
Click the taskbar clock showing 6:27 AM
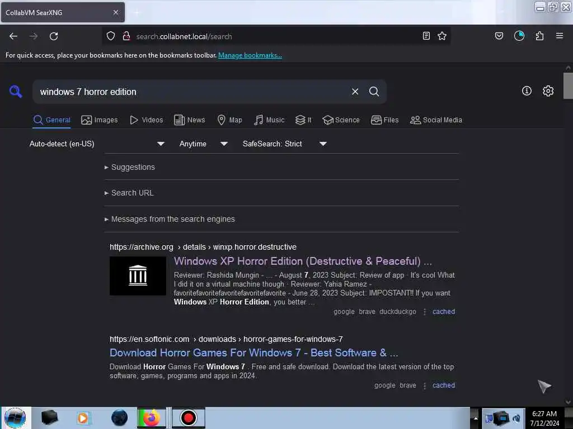[x=544, y=418]
